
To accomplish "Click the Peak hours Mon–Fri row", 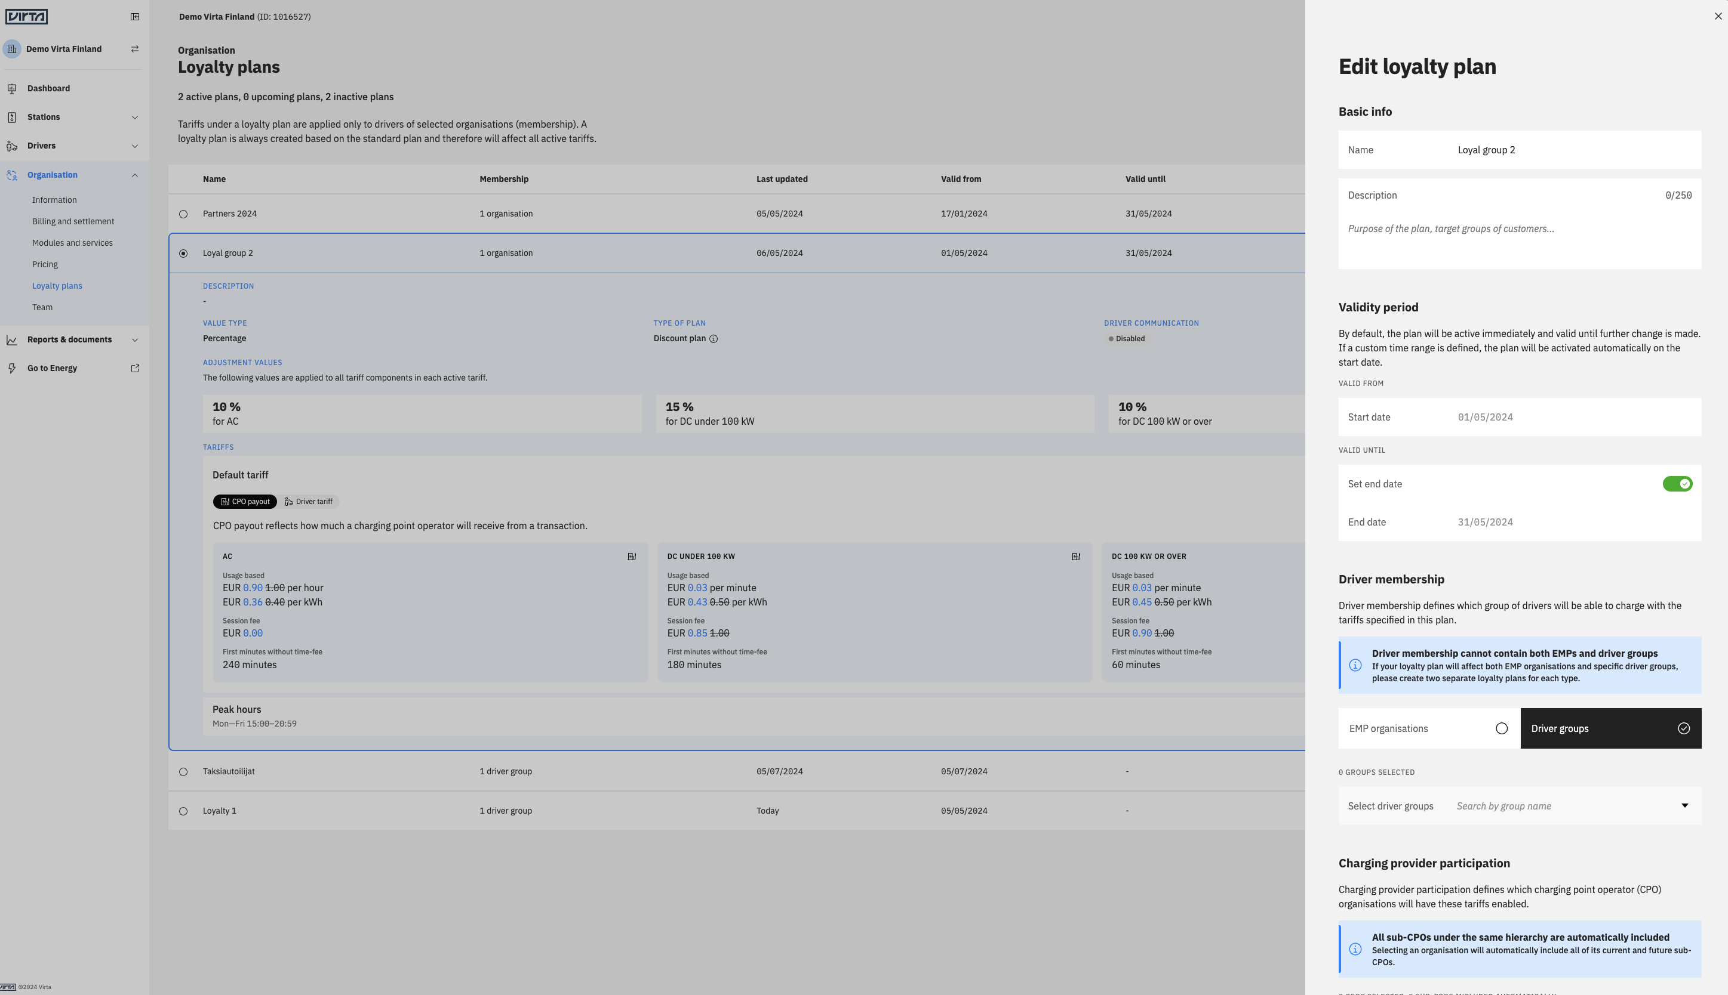I will click(x=754, y=716).
